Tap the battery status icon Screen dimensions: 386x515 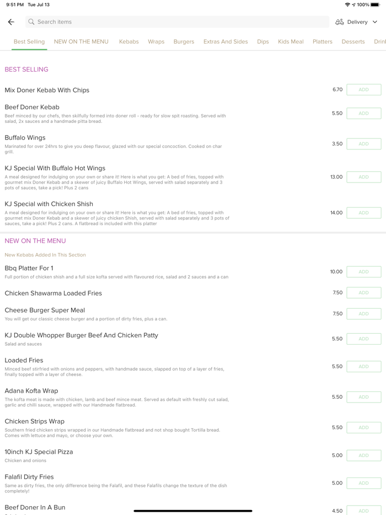click(x=375, y=4)
